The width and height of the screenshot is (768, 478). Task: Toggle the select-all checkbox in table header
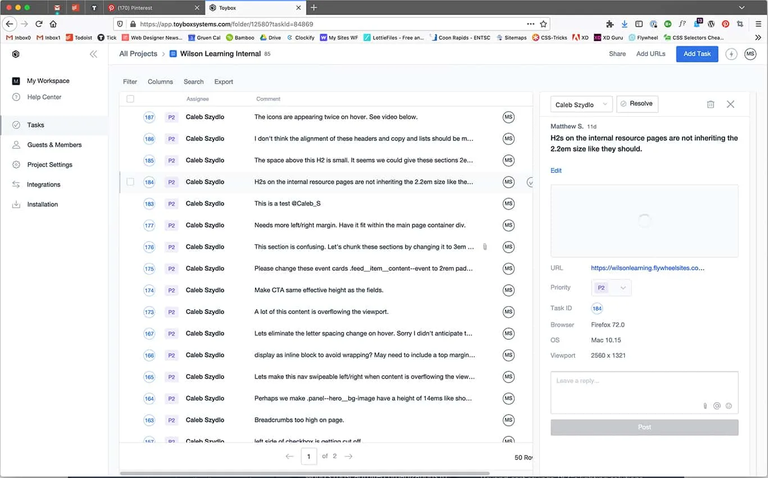130,99
